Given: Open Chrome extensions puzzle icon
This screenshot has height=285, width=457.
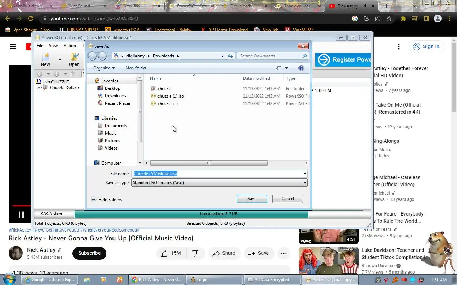Looking at the screenshot, I should pos(403,19).
